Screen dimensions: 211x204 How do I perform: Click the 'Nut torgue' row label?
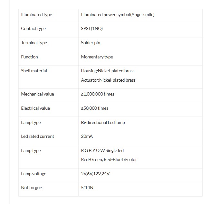(31, 188)
